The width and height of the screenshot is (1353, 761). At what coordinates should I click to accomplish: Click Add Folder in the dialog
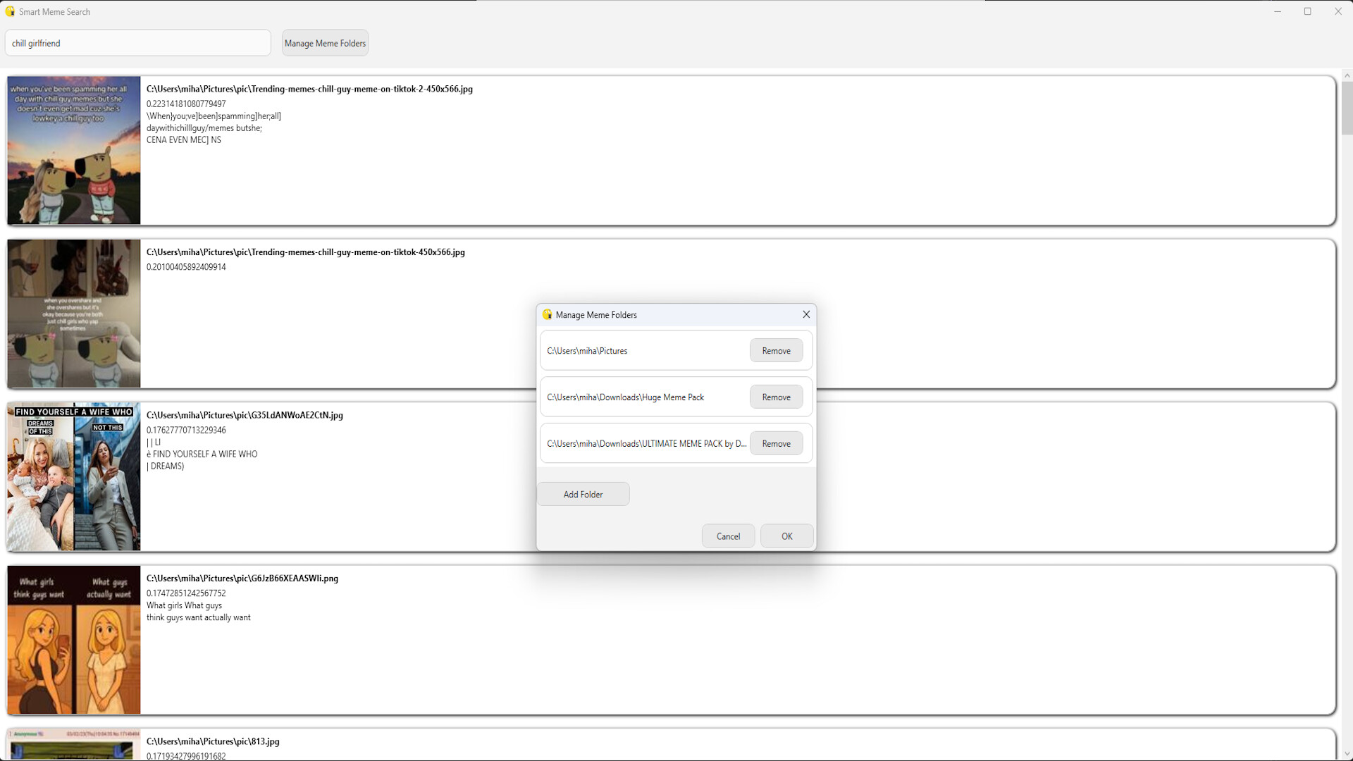point(583,493)
